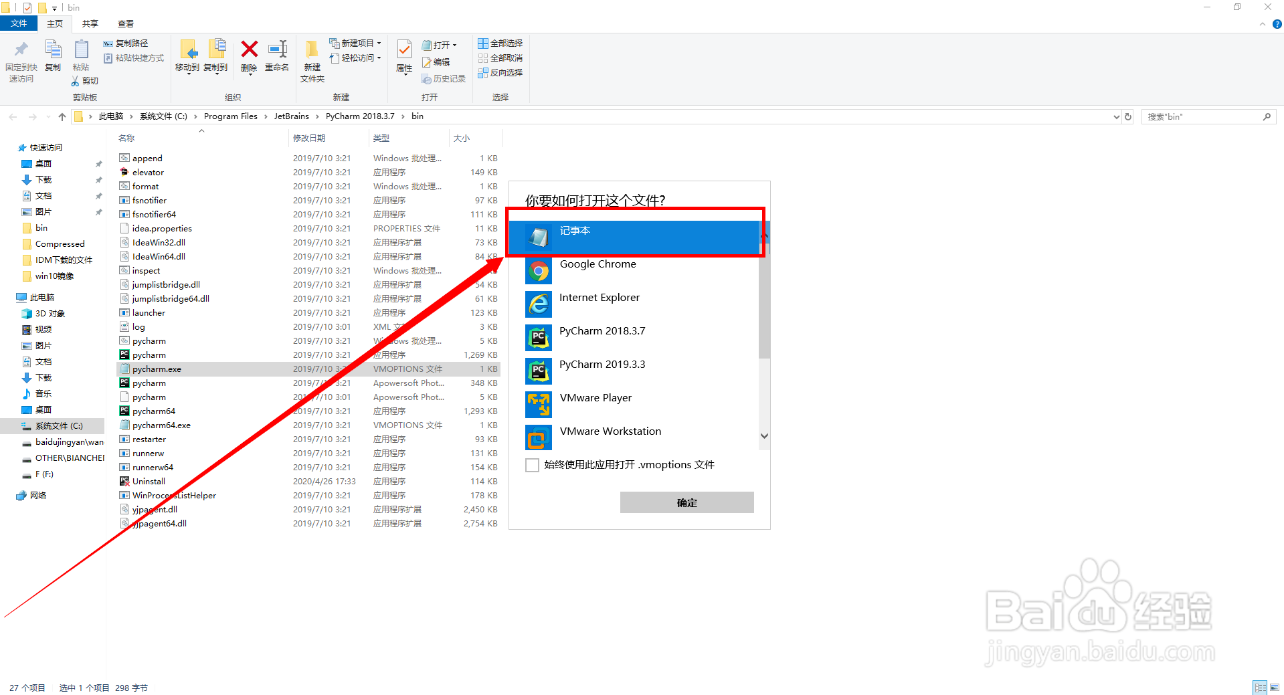This screenshot has width=1284, height=695.
Task: Click the red Delete X icon
Action: click(249, 49)
